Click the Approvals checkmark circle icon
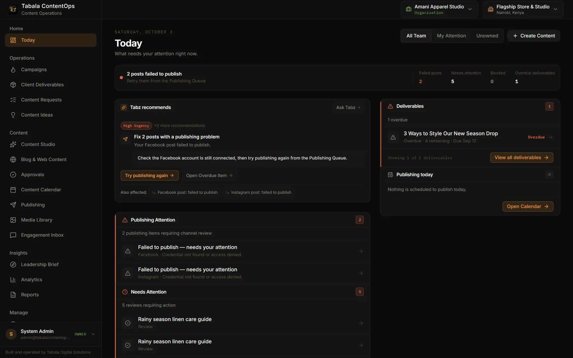Screen dimensions: 573x358 click(x=13, y=175)
